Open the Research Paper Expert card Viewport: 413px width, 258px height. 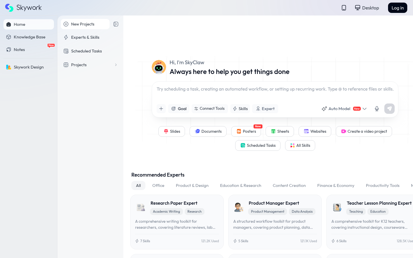tap(177, 222)
